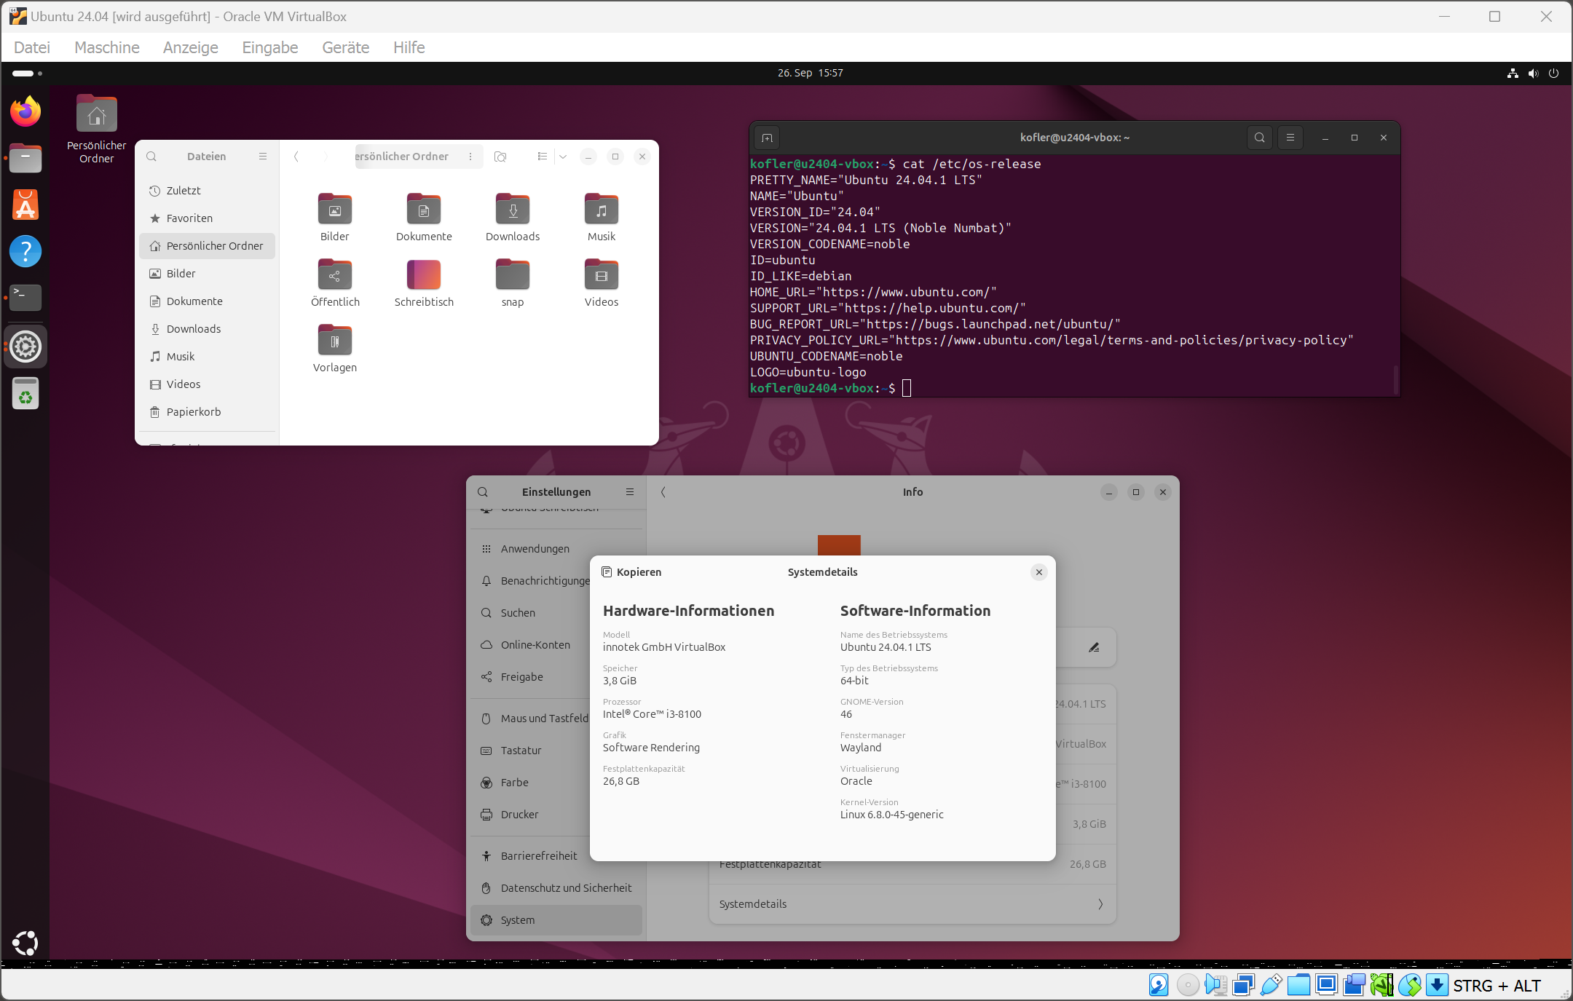Open VirtualBox Datei menu

[32, 47]
